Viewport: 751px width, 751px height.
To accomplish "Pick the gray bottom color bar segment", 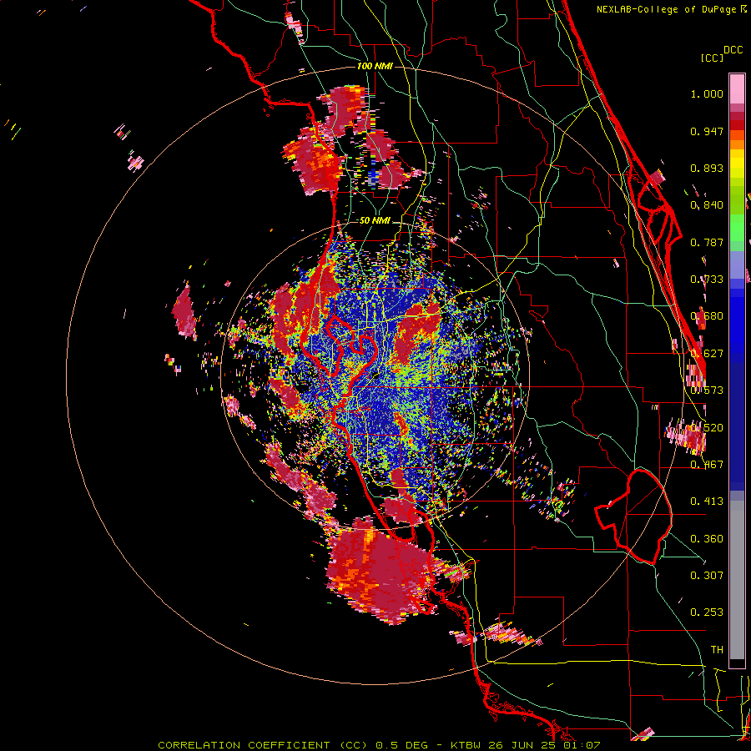I will pyautogui.click(x=737, y=580).
